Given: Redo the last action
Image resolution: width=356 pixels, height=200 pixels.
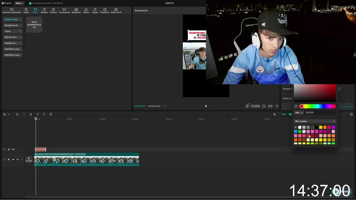Looking at the screenshot, I should 24,114.
